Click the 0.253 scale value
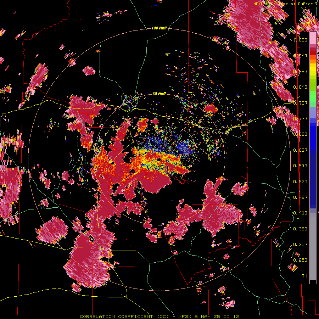The image size is (319, 319). point(300,260)
